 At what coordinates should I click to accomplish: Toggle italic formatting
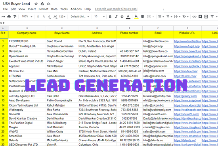116,17
